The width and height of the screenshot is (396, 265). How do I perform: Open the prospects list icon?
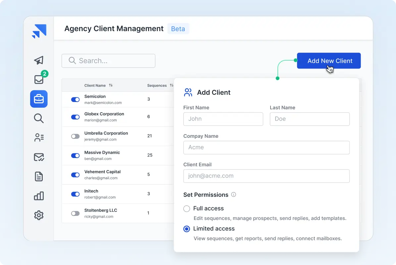[39, 138]
